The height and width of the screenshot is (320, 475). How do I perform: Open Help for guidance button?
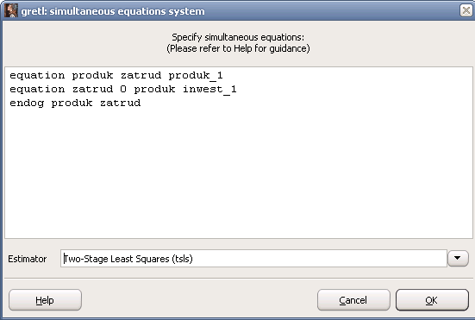[45, 300]
